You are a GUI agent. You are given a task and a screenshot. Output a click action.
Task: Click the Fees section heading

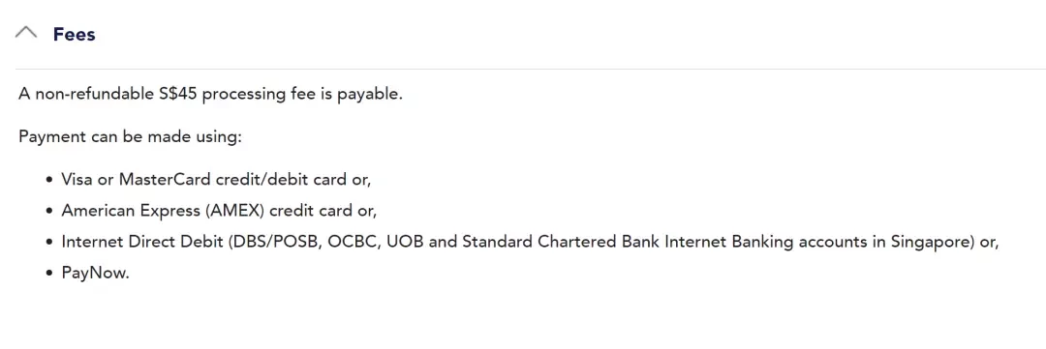[x=74, y=34]
